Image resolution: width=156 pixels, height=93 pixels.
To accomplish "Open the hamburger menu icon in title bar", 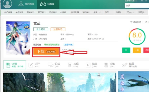I will point(146,1).
